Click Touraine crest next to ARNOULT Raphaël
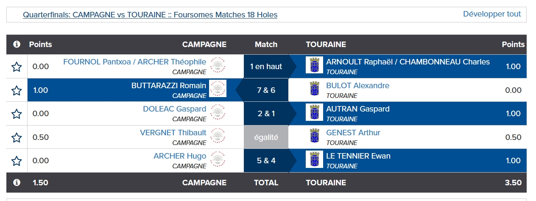This screenshot has width=536, height=201. coord(314,65)
